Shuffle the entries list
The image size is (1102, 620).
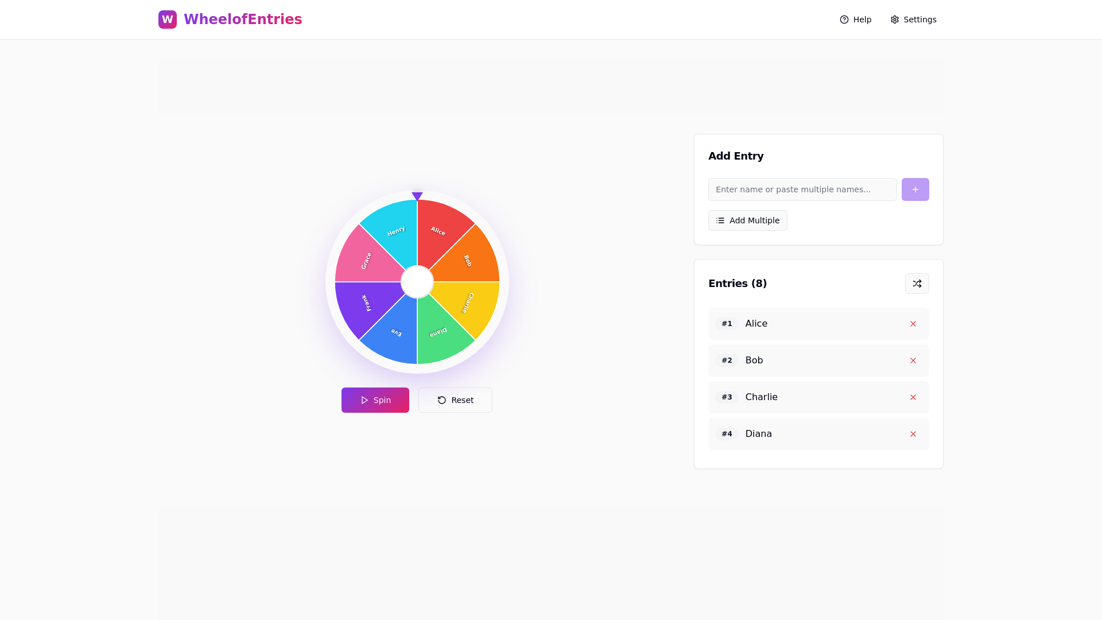(x=917, y=284)
